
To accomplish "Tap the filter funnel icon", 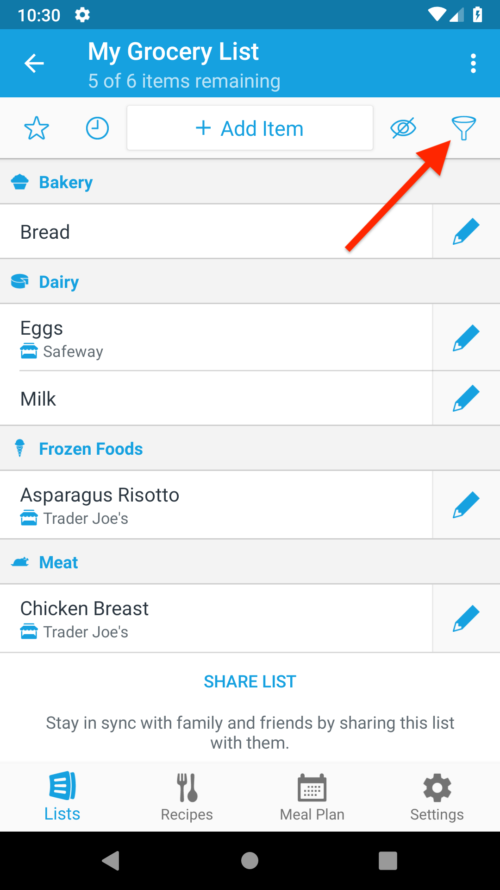I will (x=463, y=128).
